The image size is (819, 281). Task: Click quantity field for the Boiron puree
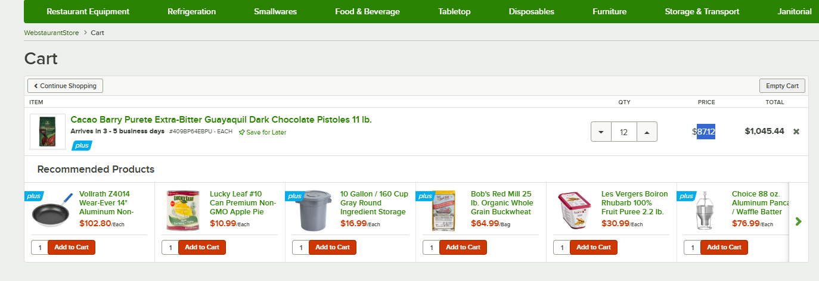(561, 247)
